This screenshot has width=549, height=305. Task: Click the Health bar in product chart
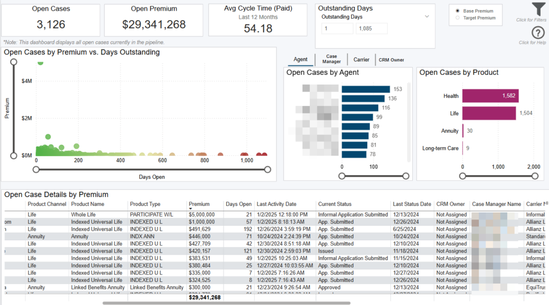point(490,96)
